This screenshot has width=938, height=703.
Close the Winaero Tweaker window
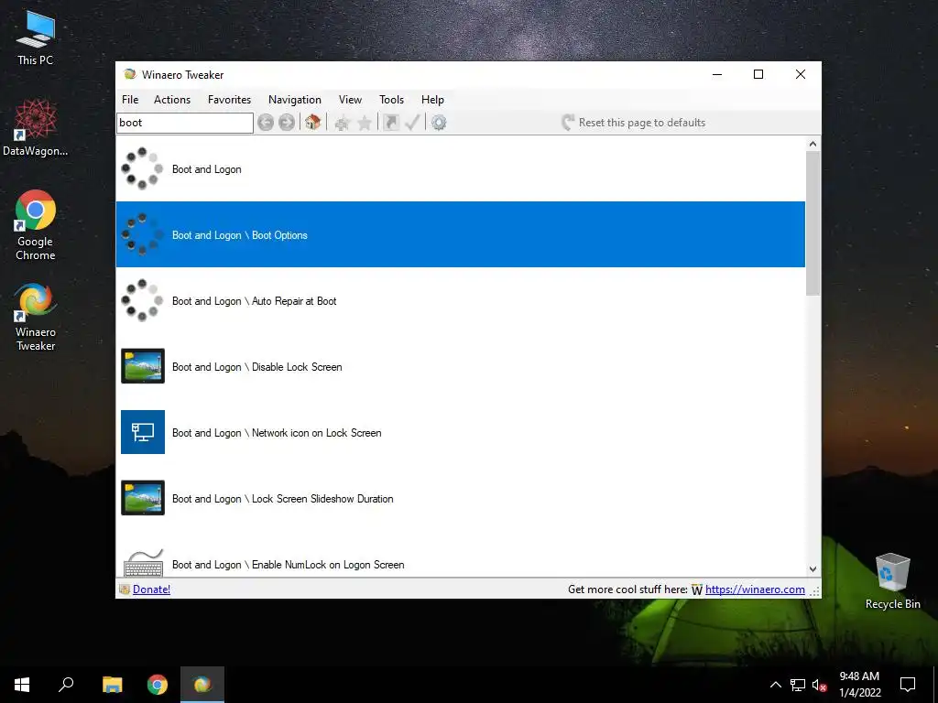(x=801, y=74)
